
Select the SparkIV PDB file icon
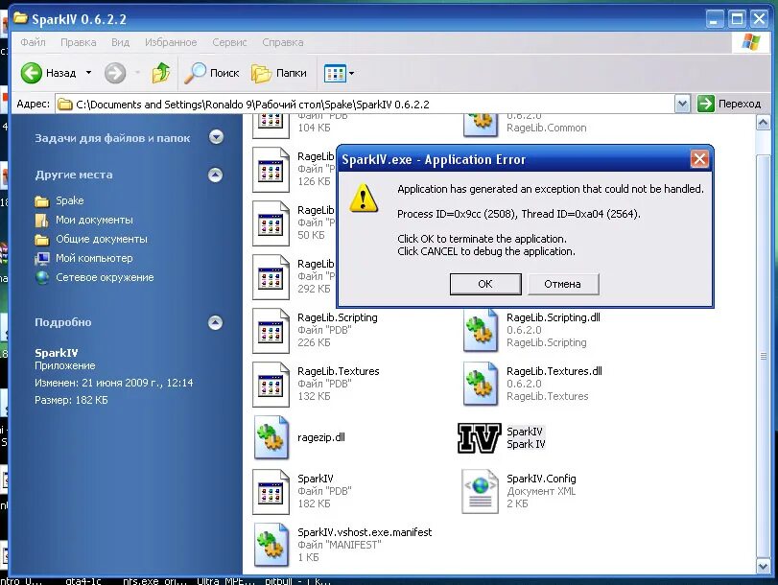click(271, 492)
